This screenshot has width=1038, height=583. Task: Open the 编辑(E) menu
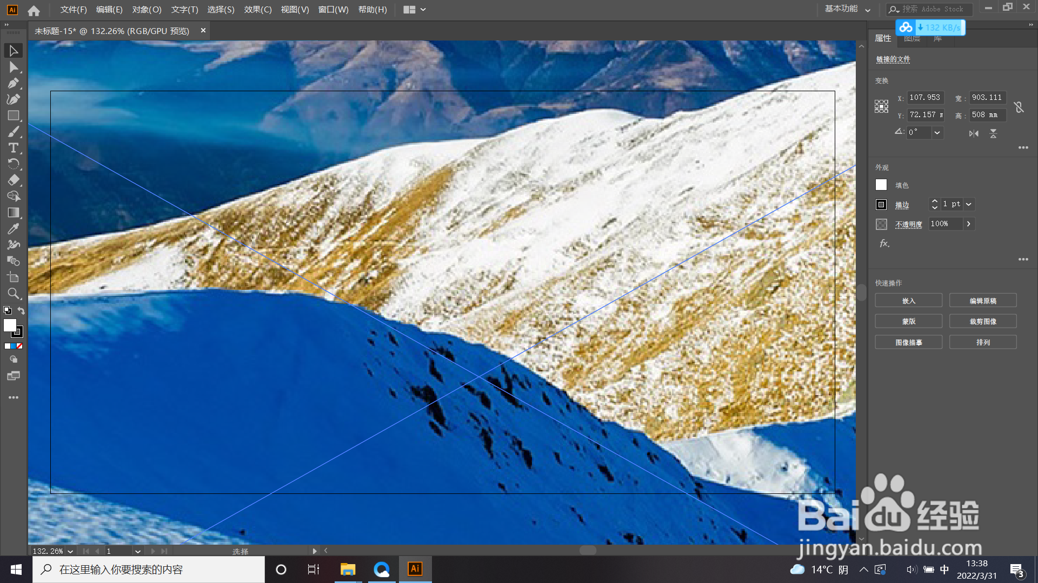(109, 10)
